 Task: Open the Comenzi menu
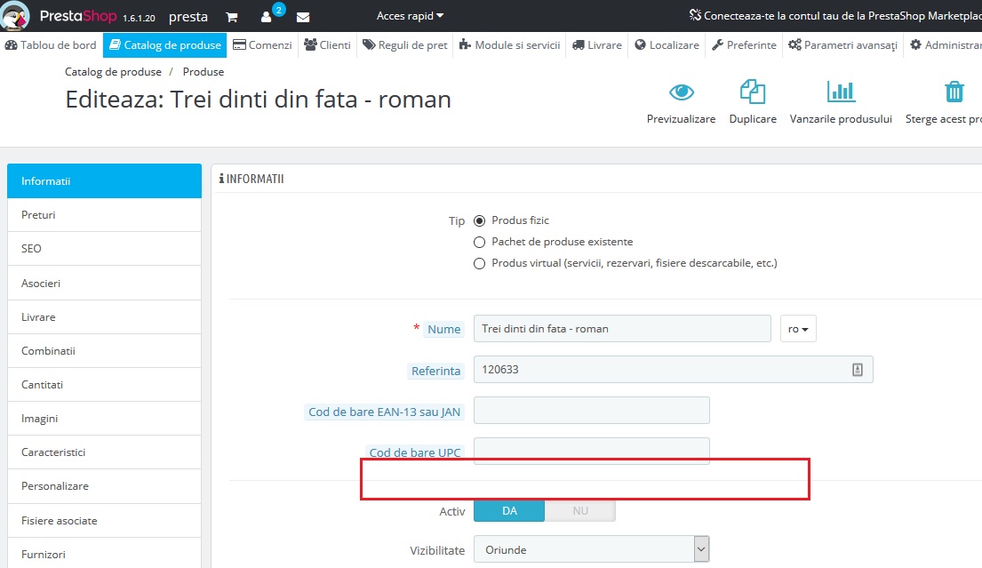click(262, 45)
